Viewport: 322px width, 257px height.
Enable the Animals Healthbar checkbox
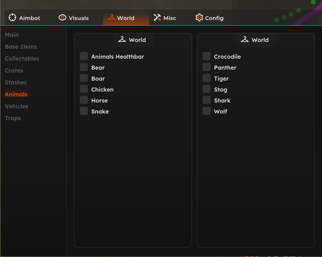[84, 56]
